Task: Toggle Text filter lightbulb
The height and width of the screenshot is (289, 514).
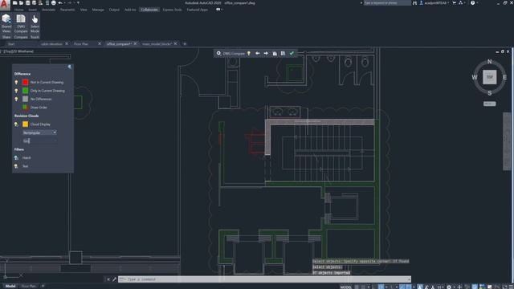Action: 16,166
